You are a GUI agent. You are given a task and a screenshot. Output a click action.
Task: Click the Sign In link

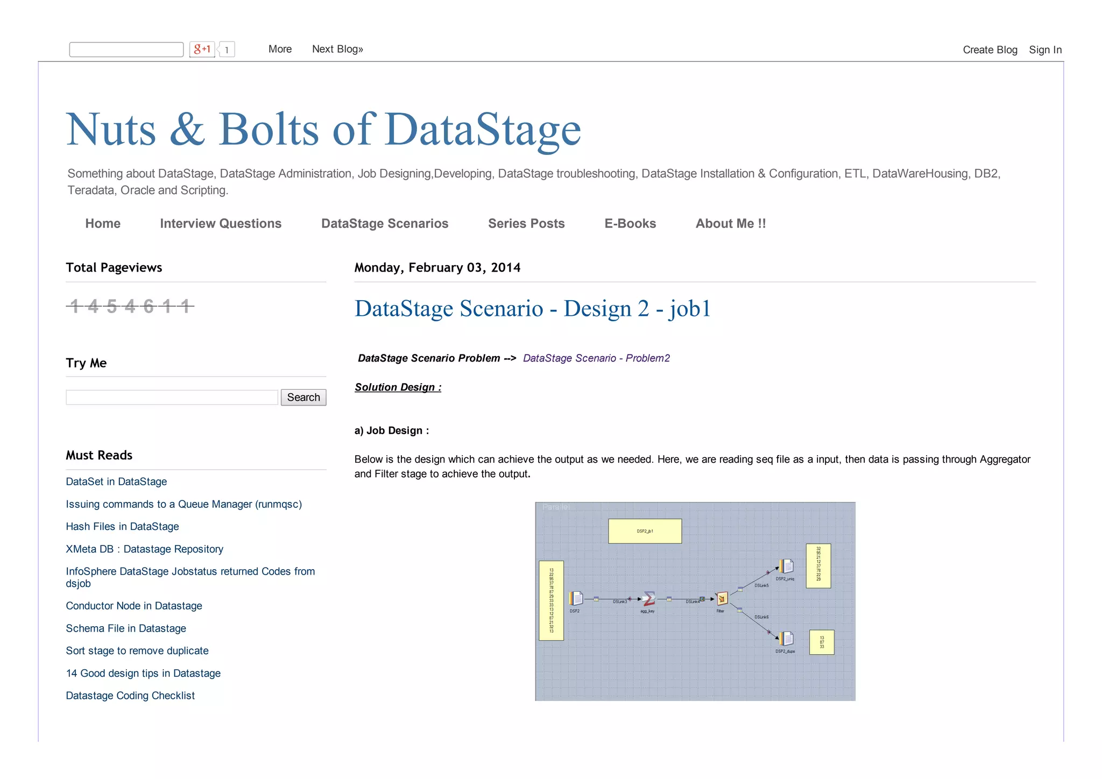(x=1045, y=49)
